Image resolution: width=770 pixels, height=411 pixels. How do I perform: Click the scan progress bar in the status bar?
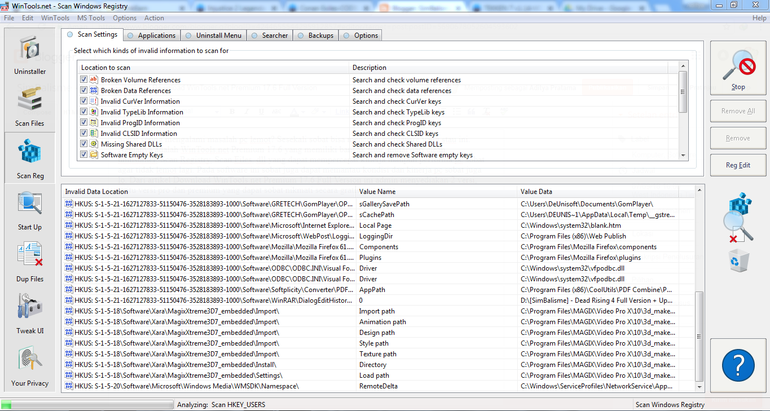(87, 405)
